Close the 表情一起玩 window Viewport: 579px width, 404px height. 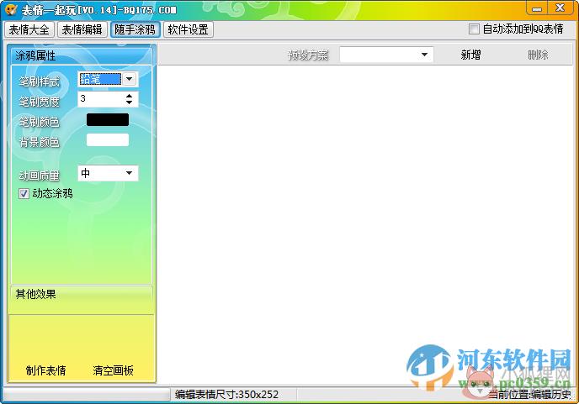[x=560, y=8]
